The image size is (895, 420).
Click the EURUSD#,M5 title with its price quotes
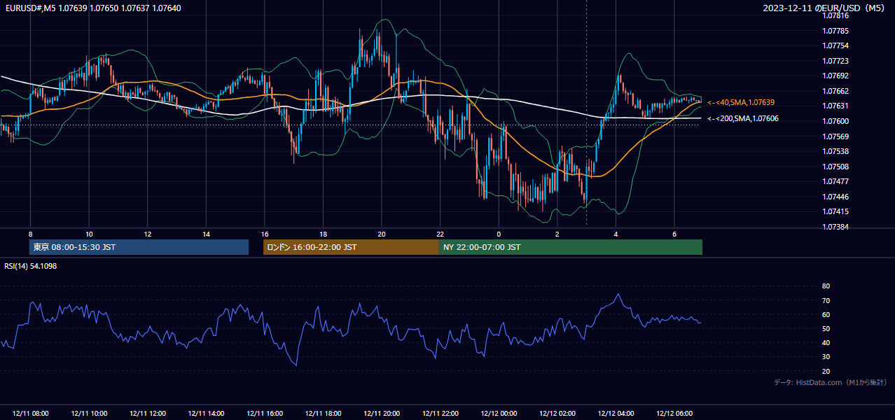click(x=92, y=8)
